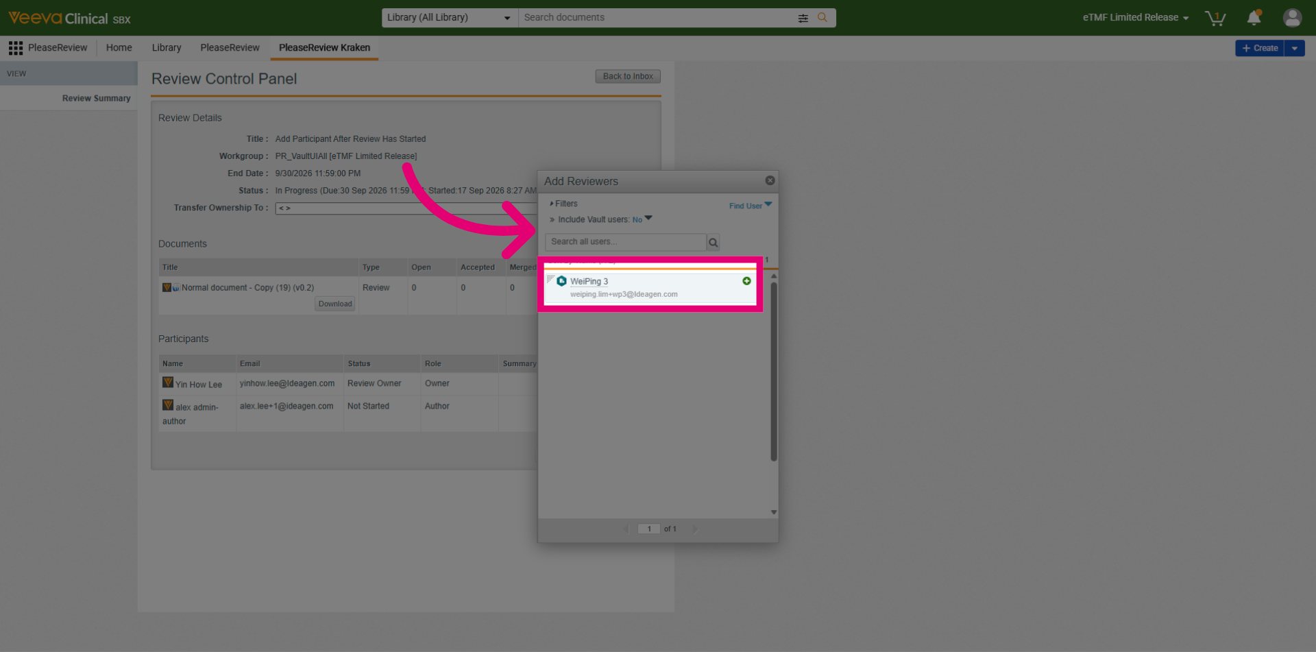This screenshot has width=1316, height=652.
Task: Open the eTMF Limited Release vault menu
Action: [x=1136, y=18]
